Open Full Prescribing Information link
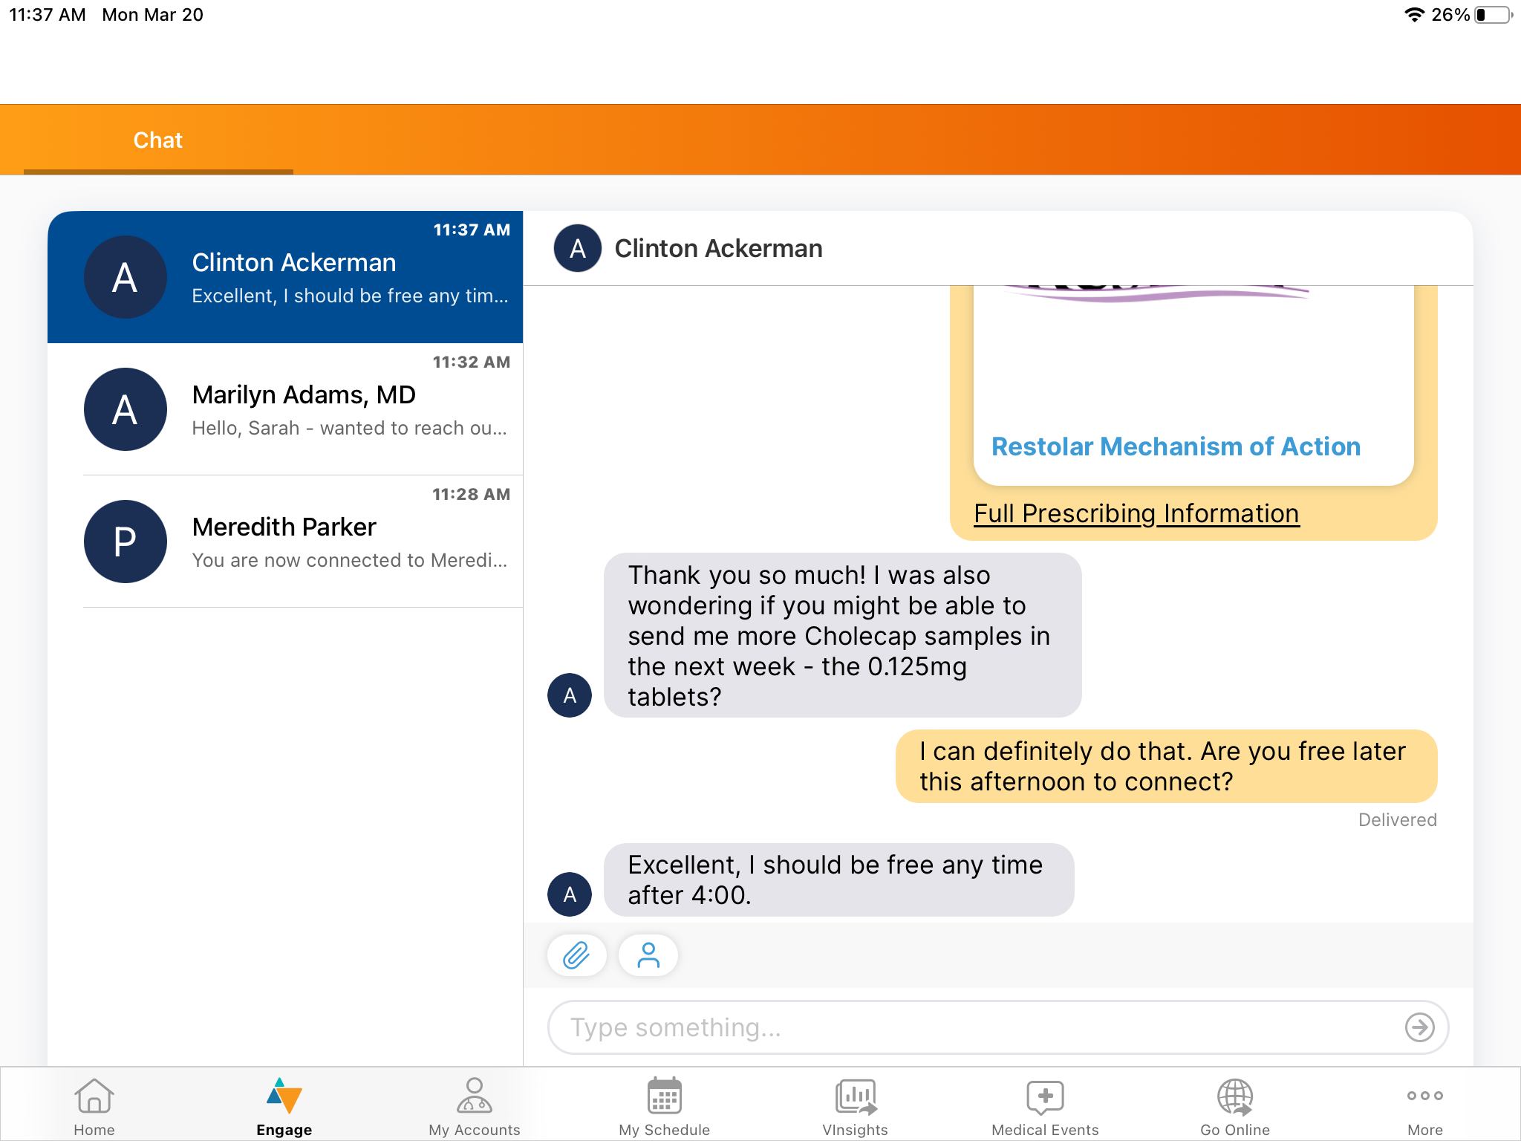The image size is (1521, 1141). pos(1136,513)
